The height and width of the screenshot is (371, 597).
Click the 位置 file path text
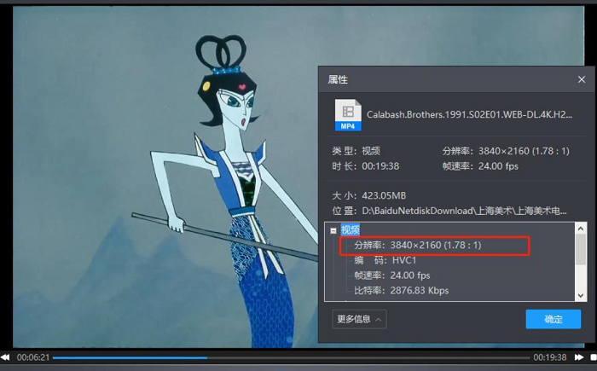point(469,210)
